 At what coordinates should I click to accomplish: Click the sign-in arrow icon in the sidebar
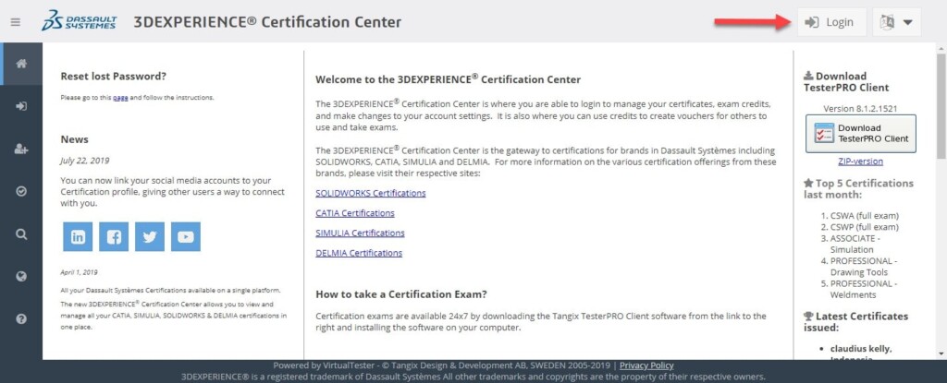(20, 106)
